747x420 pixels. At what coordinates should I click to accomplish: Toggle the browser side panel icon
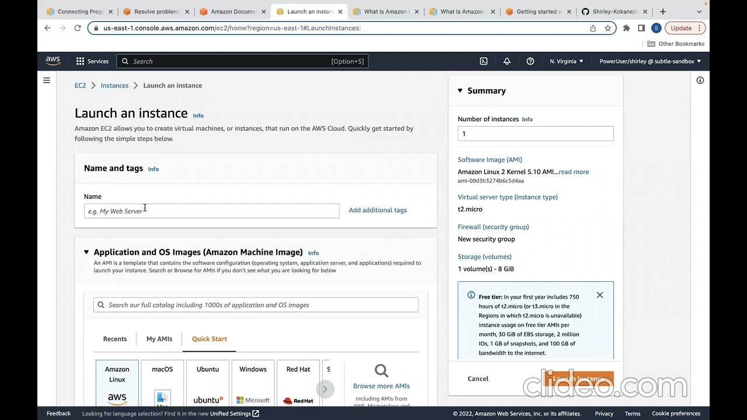(x=641, y=28)
